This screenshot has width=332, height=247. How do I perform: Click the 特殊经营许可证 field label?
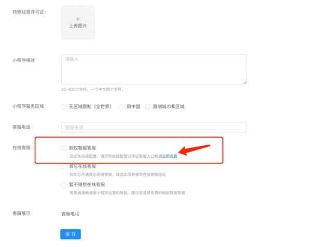tap(29, 12)
